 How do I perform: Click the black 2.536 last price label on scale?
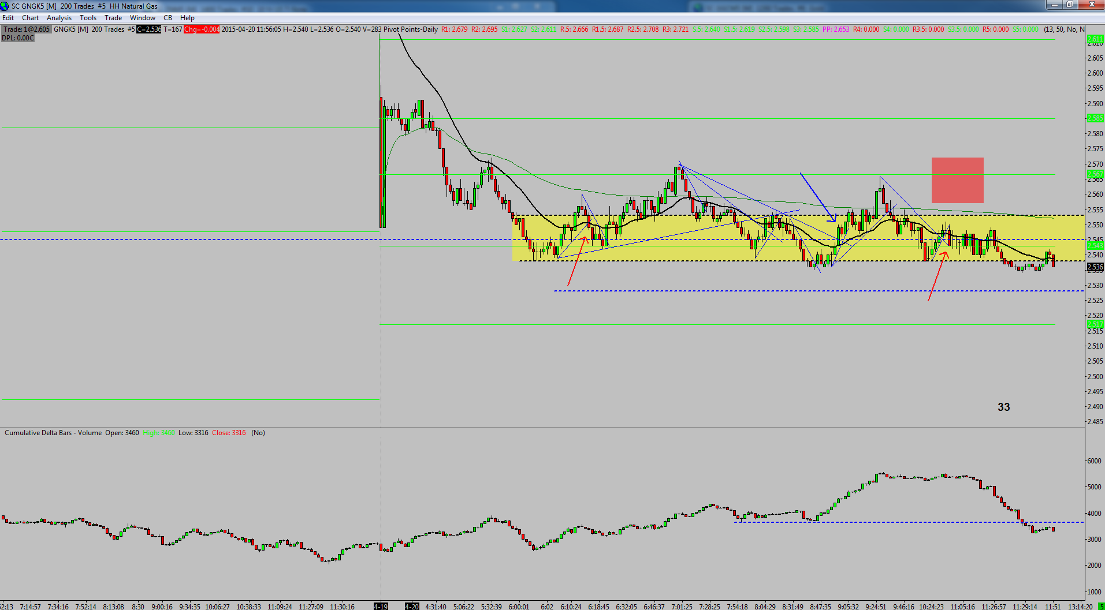click(x=1095, y=267)
